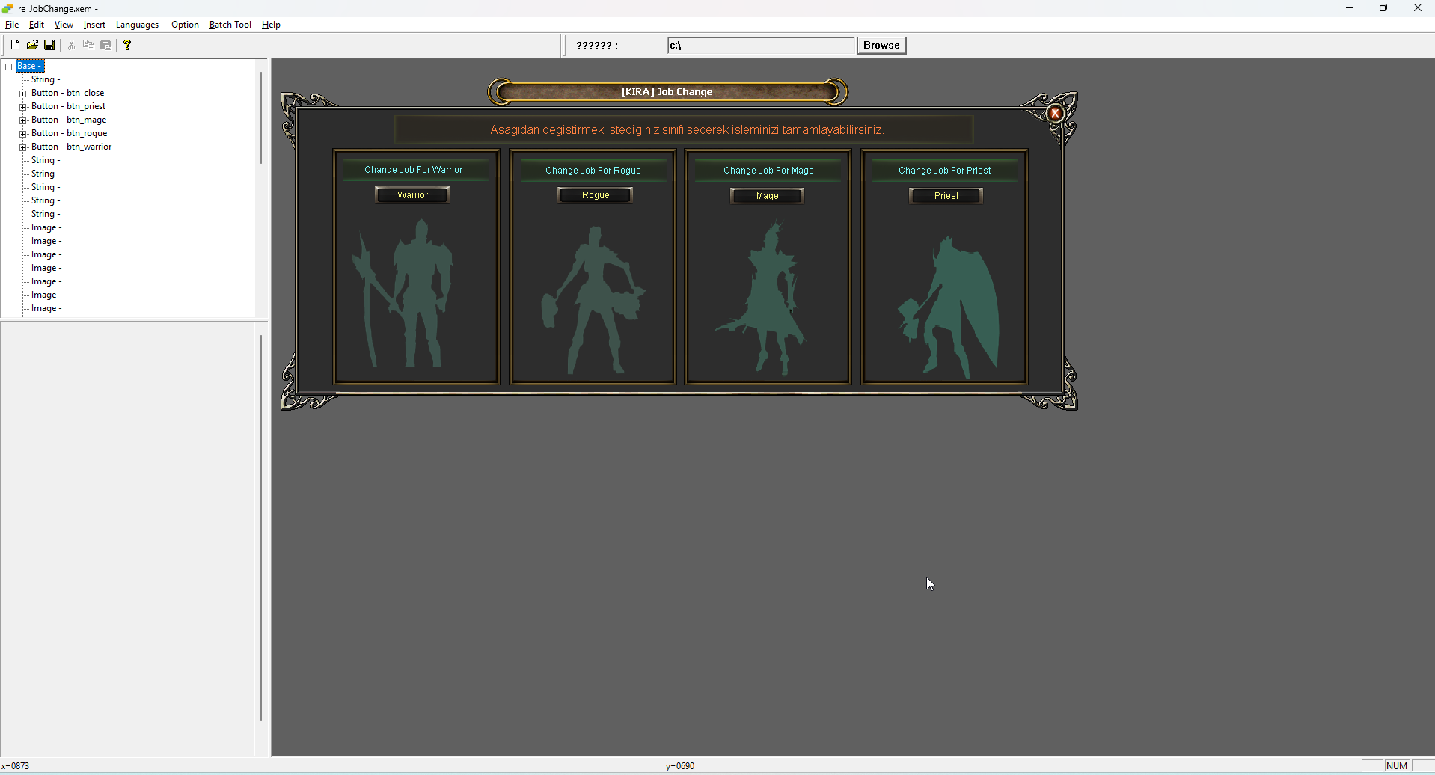The height and width of the screenshot is (775, 1435).
Task: Click the Warrior button in the preview
Action: click(x=412, y=195)
